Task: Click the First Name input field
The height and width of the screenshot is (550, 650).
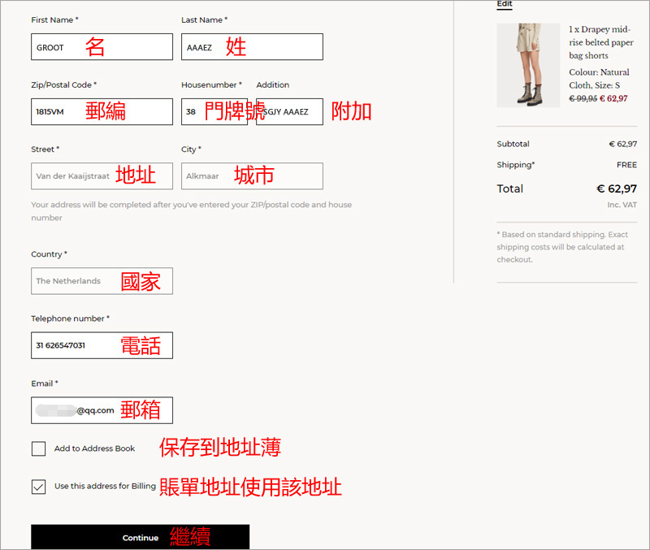Action: click(x=102, y=47)
